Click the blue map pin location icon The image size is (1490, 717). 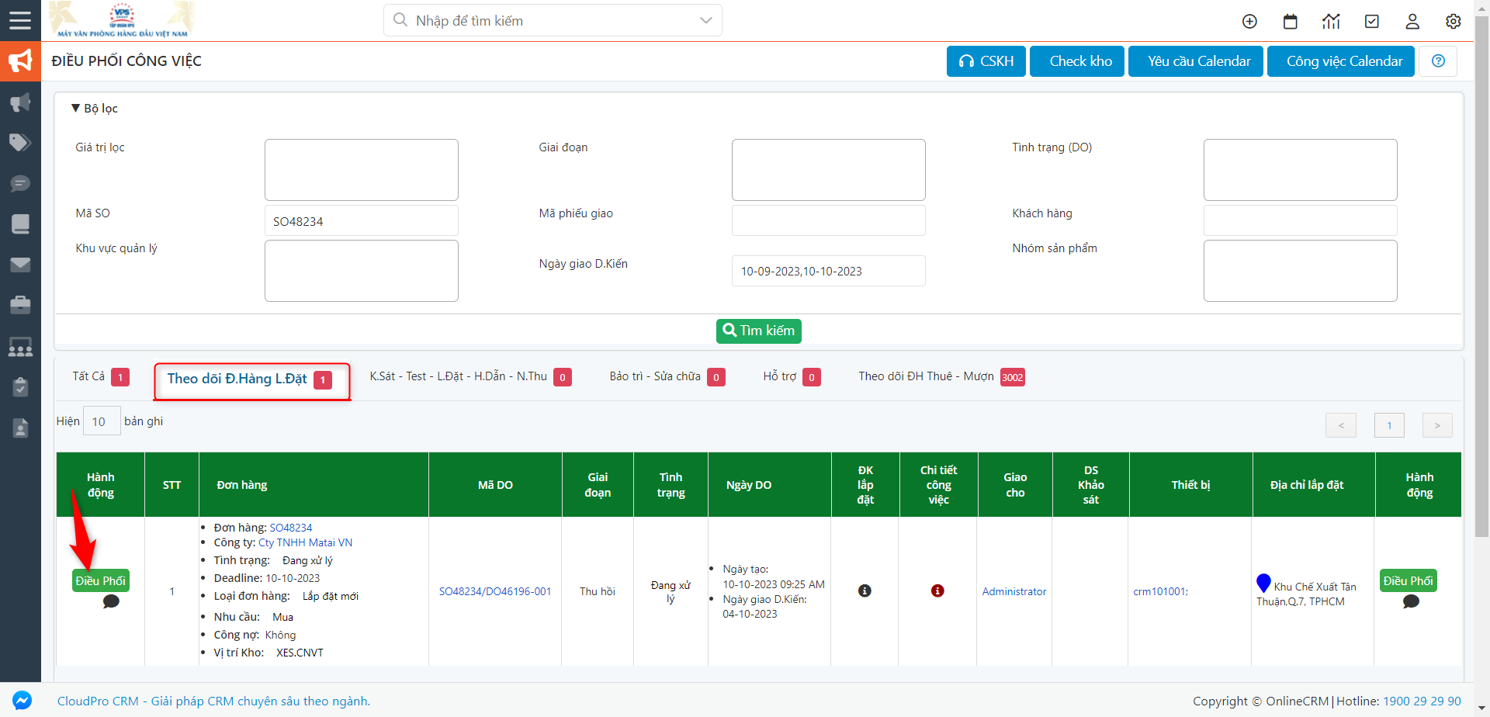tap(1263, 583)
